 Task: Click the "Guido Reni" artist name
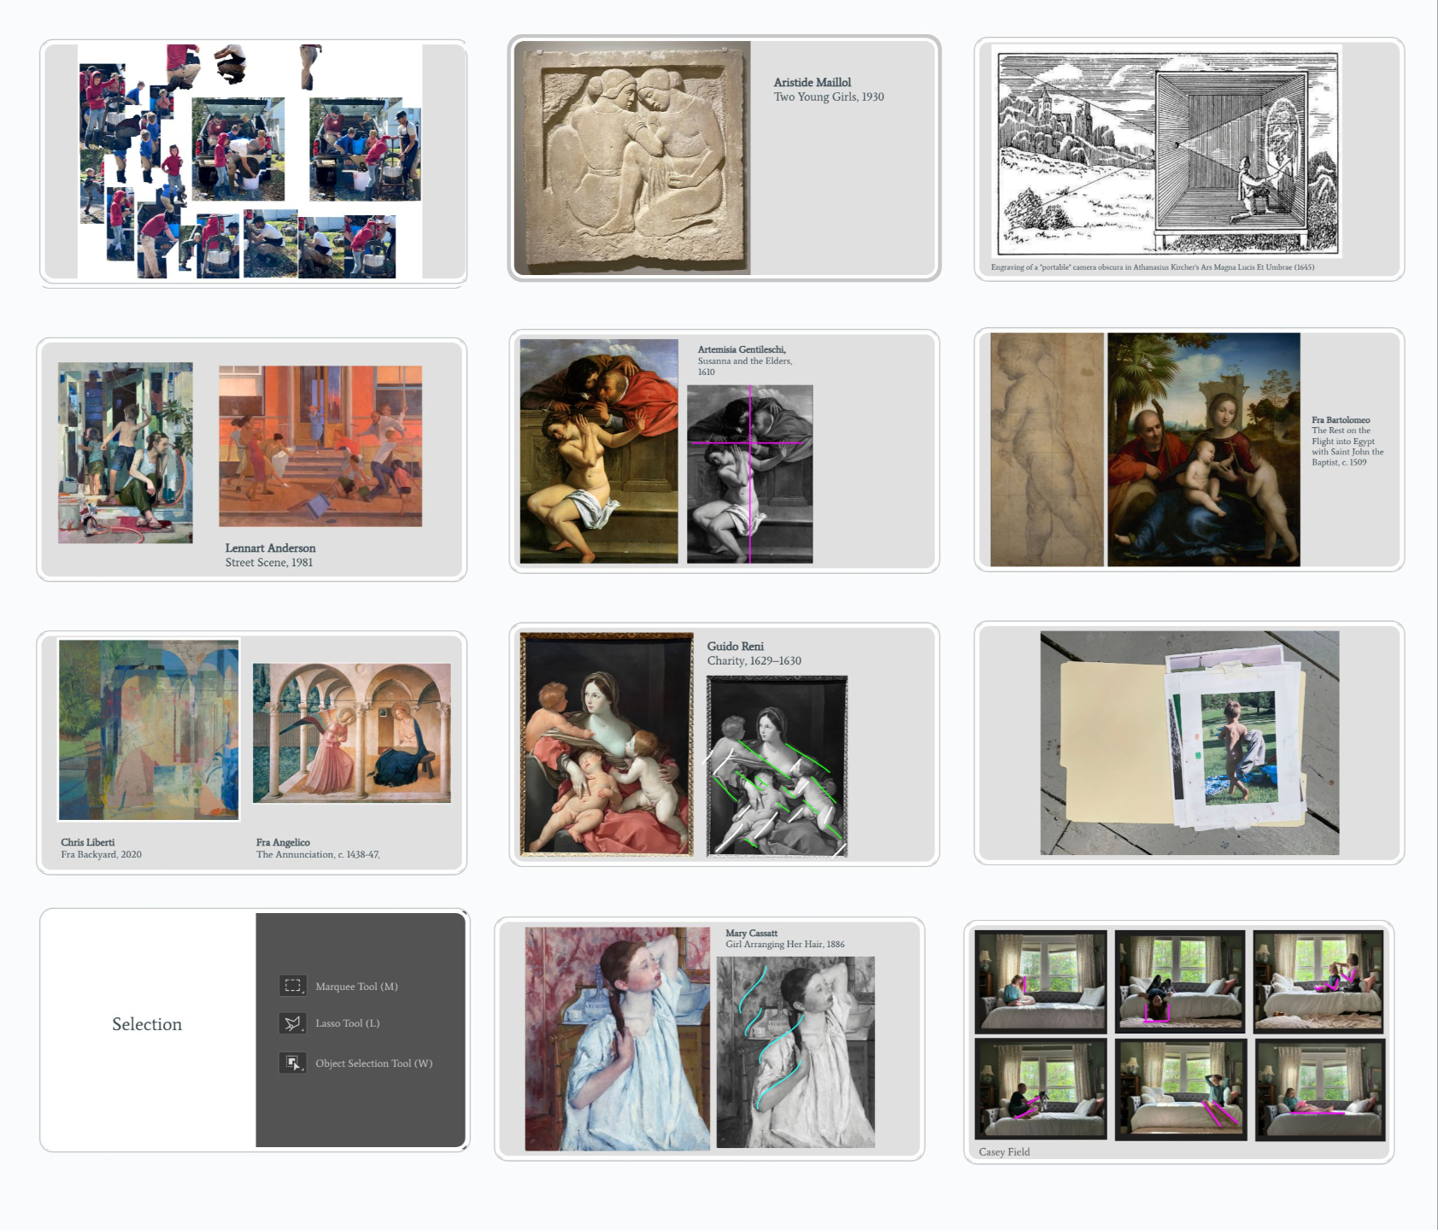click(736, 647)
